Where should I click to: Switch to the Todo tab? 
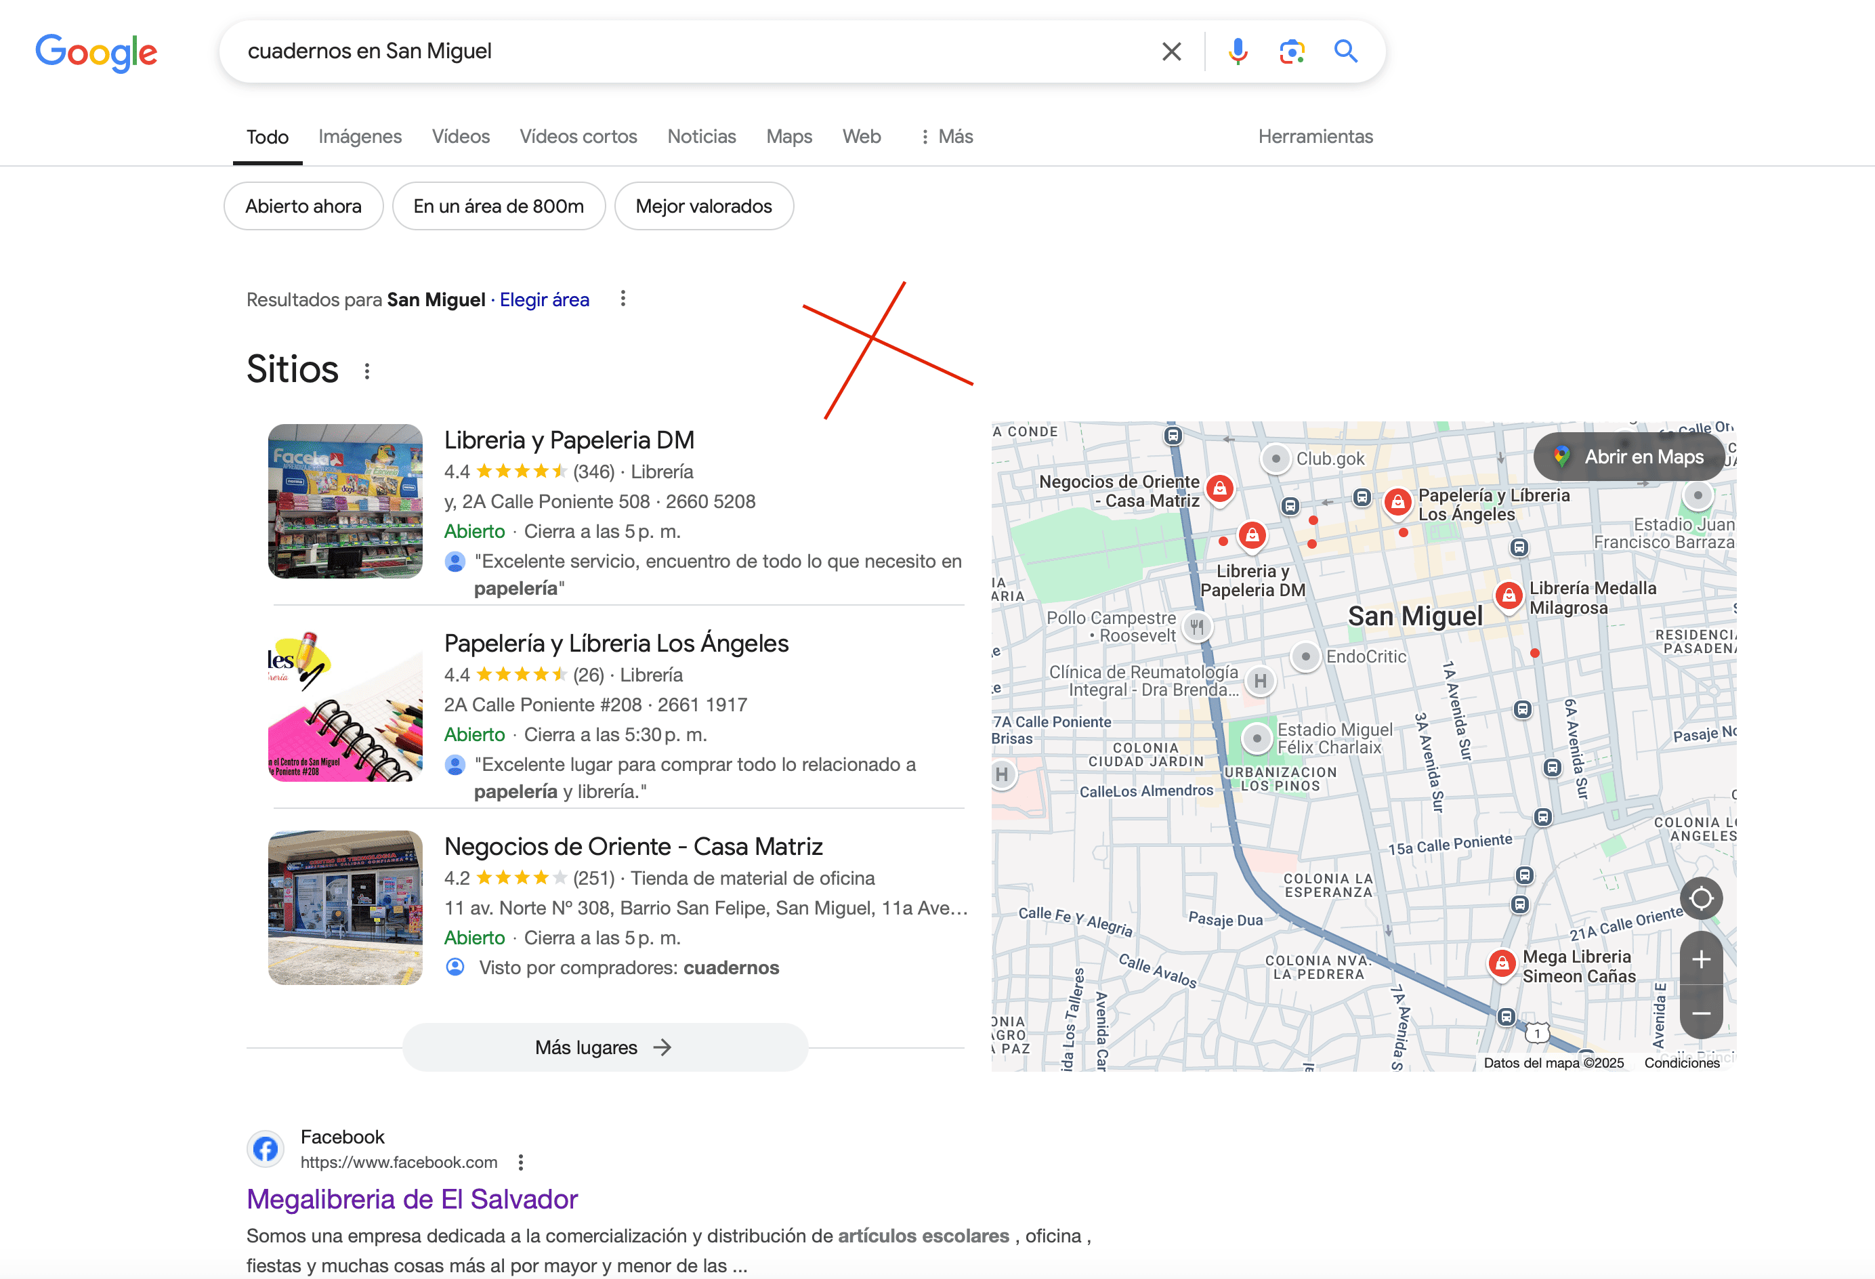[x=268, y=137]
